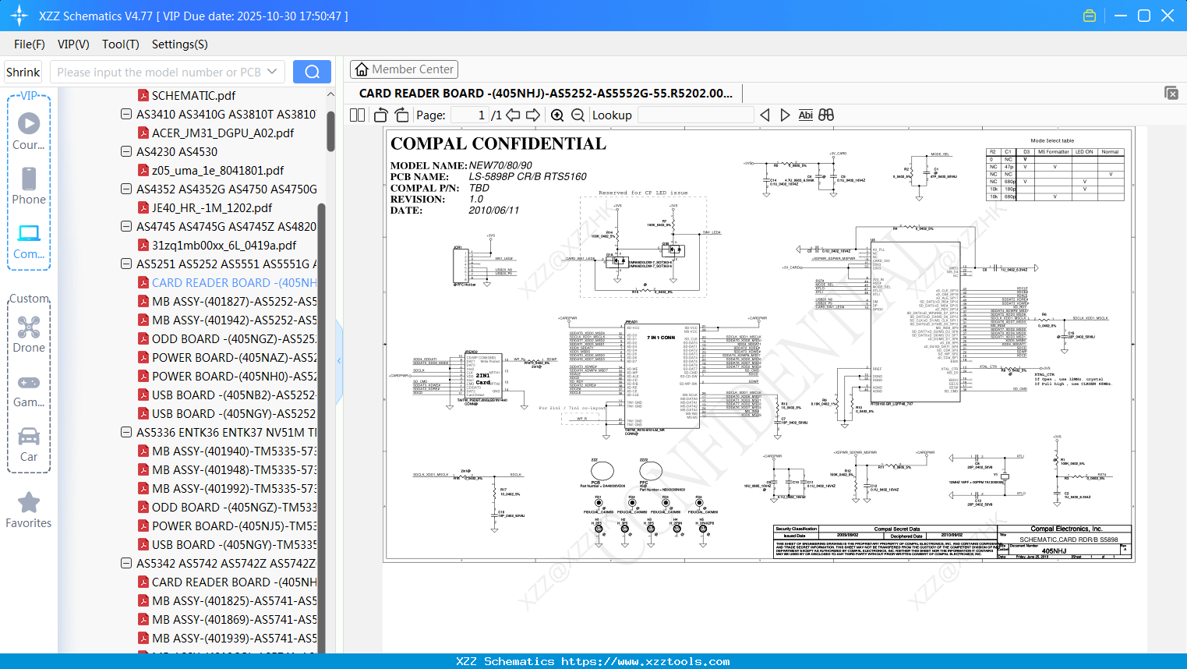This screenshot has width=1187, height=669.
Task: Open POWER BOARD-(405NH0) file
Action: click(227, 376)
